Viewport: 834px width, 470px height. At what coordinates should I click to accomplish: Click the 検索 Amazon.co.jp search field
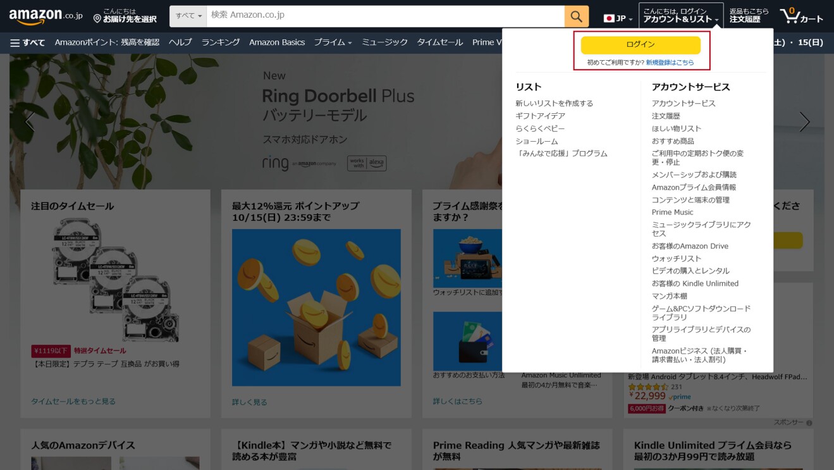(385, 16)
